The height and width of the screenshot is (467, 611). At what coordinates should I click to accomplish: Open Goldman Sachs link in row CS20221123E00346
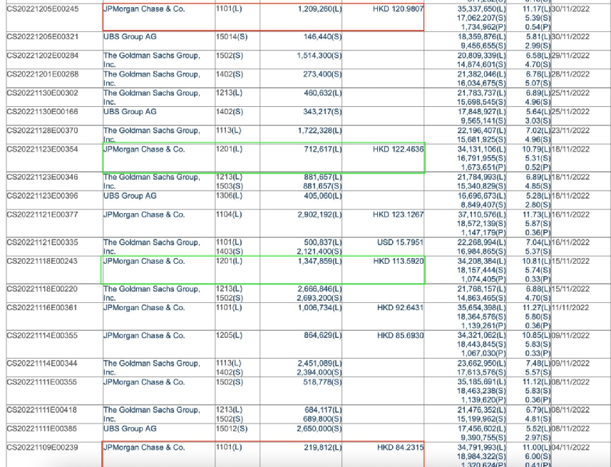coord(152,181)
